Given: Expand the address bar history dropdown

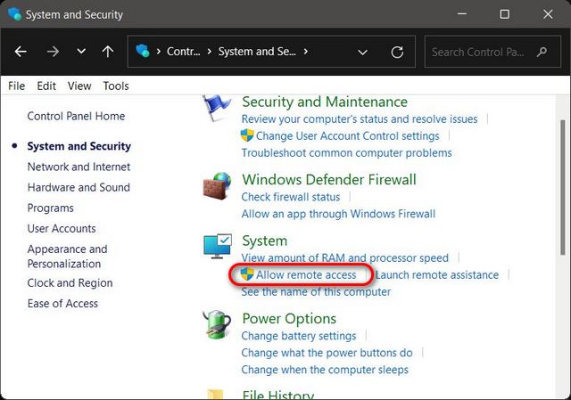Looking at the screenshot, I should (x=362, y=52).
